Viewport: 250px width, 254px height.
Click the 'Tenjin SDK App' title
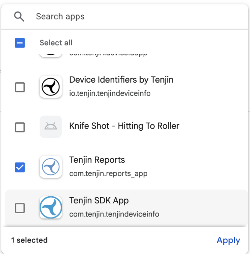[99, 201]
